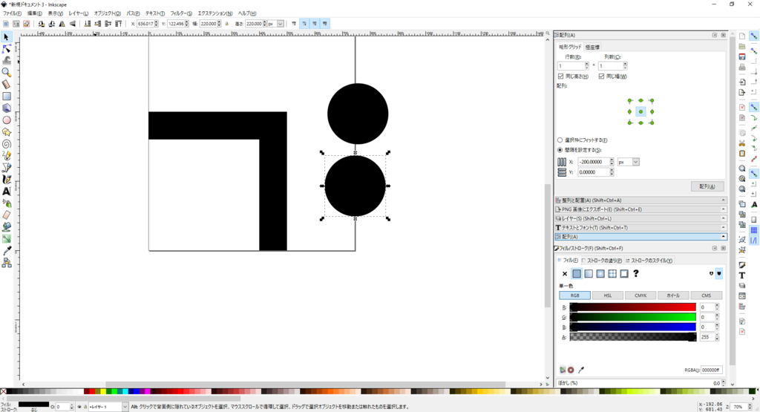Select the set spacing radio button
Image resolution: width=760 pixels, height=412 pixels.
point(560,150)
